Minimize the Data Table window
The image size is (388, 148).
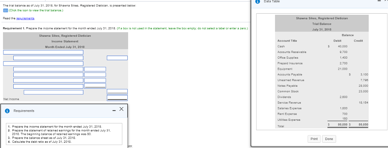click(379, 1)
